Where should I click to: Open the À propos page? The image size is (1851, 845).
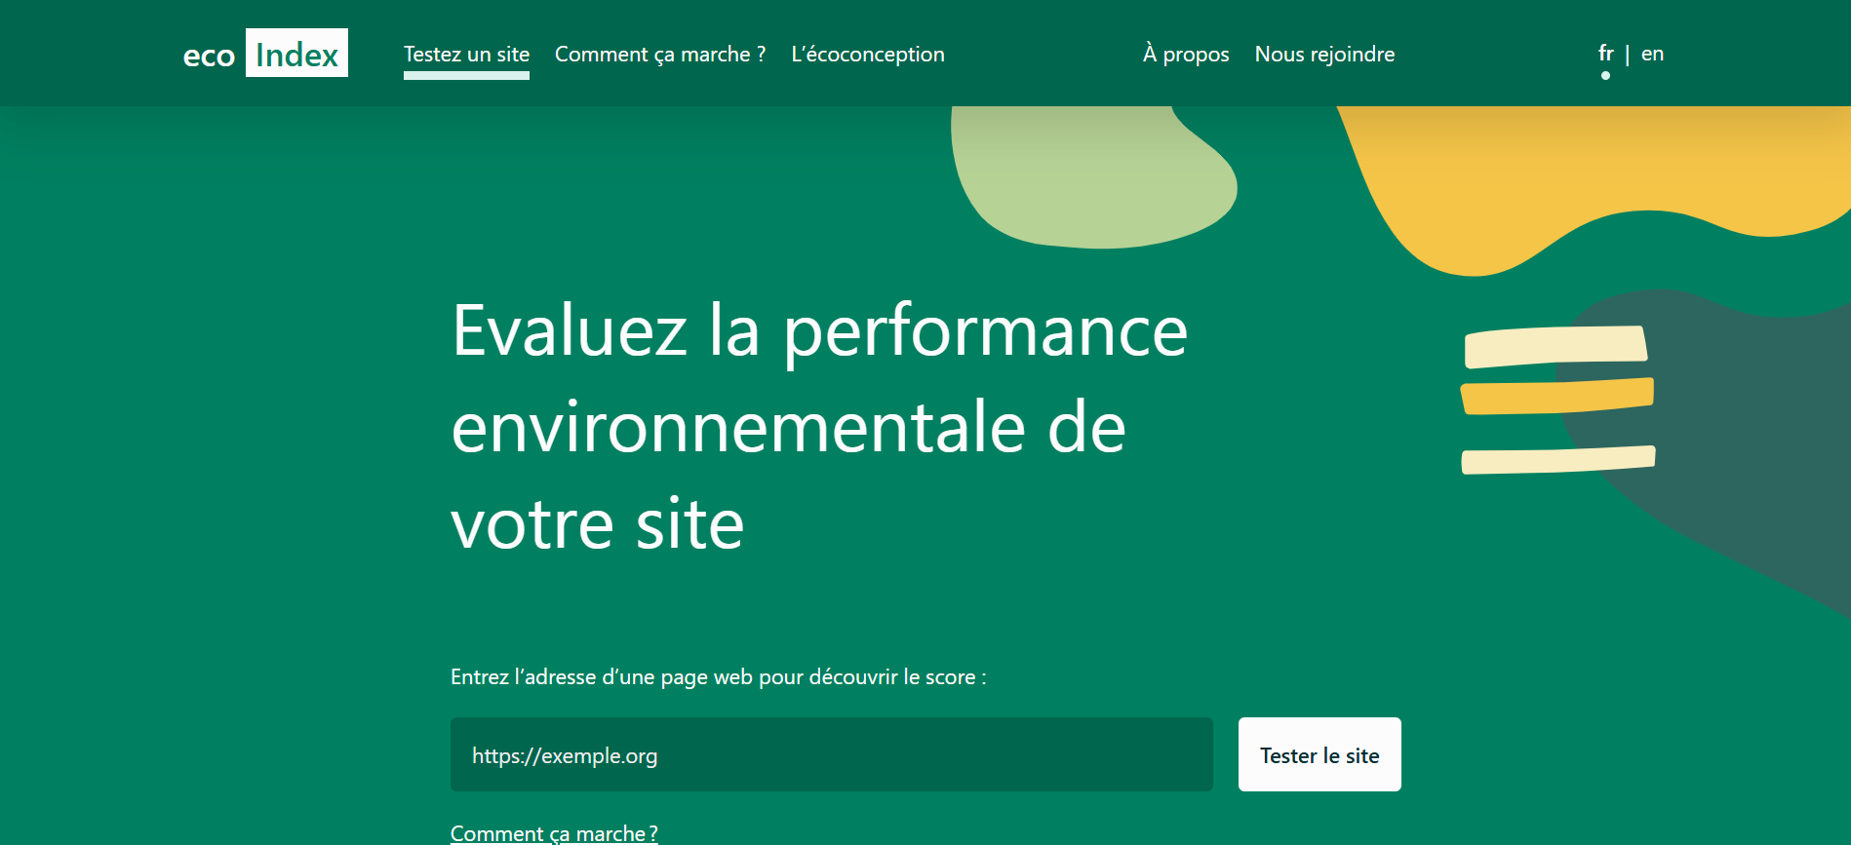point(1185,55)
